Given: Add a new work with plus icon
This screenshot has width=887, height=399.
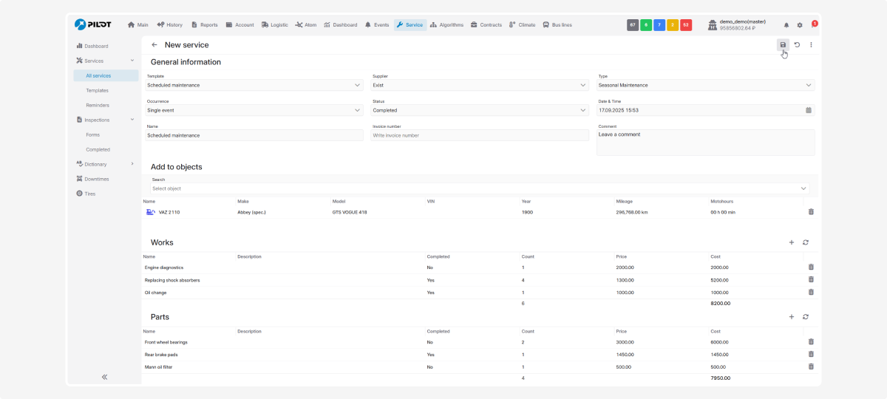Looking at the screenshot, I should pyautogui.click(x=791, y=242).
